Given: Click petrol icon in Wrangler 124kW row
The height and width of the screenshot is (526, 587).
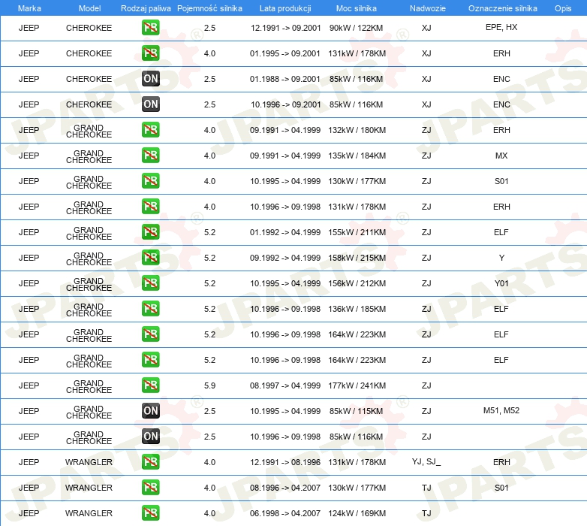Looking at the screenshot, I should point(150,513).
